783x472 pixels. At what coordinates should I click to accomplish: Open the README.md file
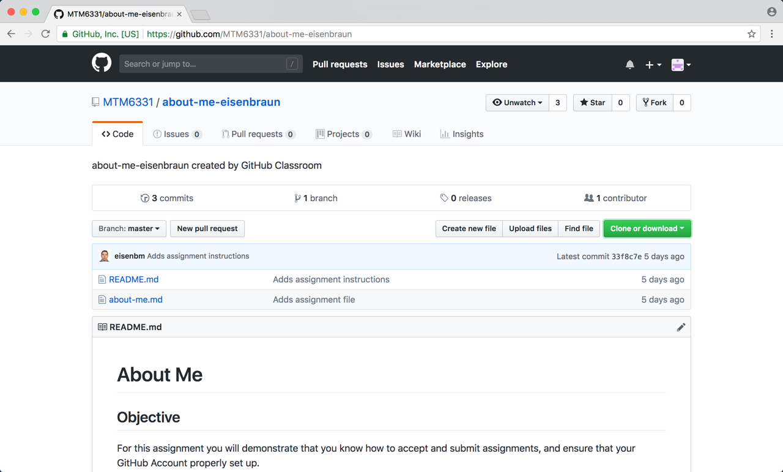click(x=133, y=279)
